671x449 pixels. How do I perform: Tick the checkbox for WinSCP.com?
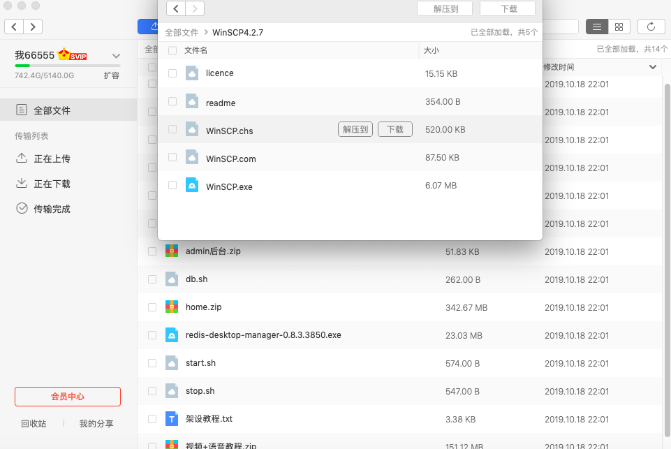click(172, 158)
